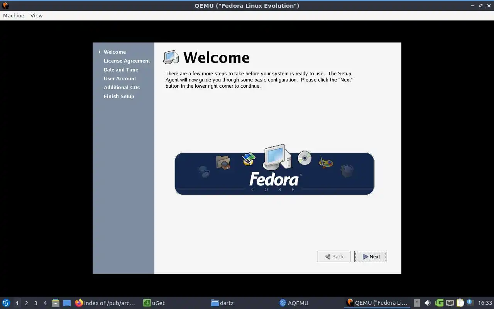Click QEMU Fedora Li... taskbar entry

(377, 303)
